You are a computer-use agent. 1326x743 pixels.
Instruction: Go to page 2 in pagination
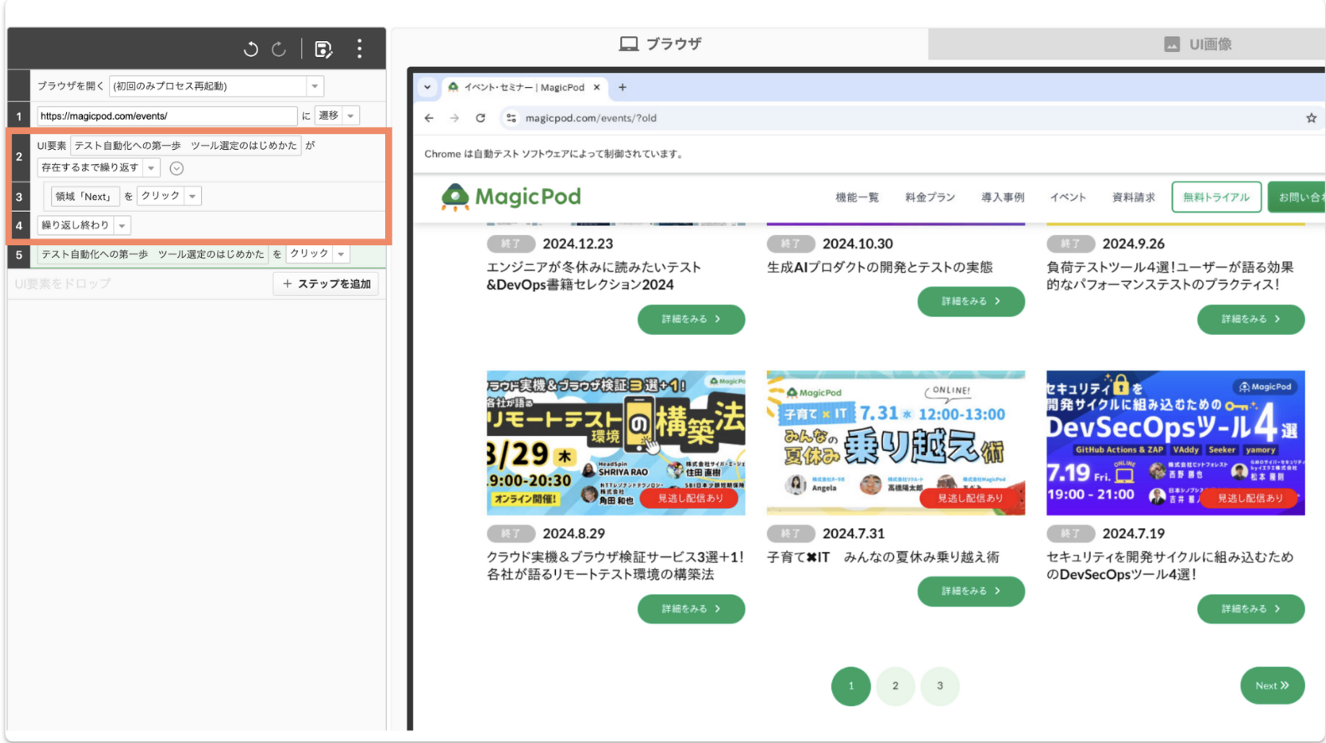895,686
